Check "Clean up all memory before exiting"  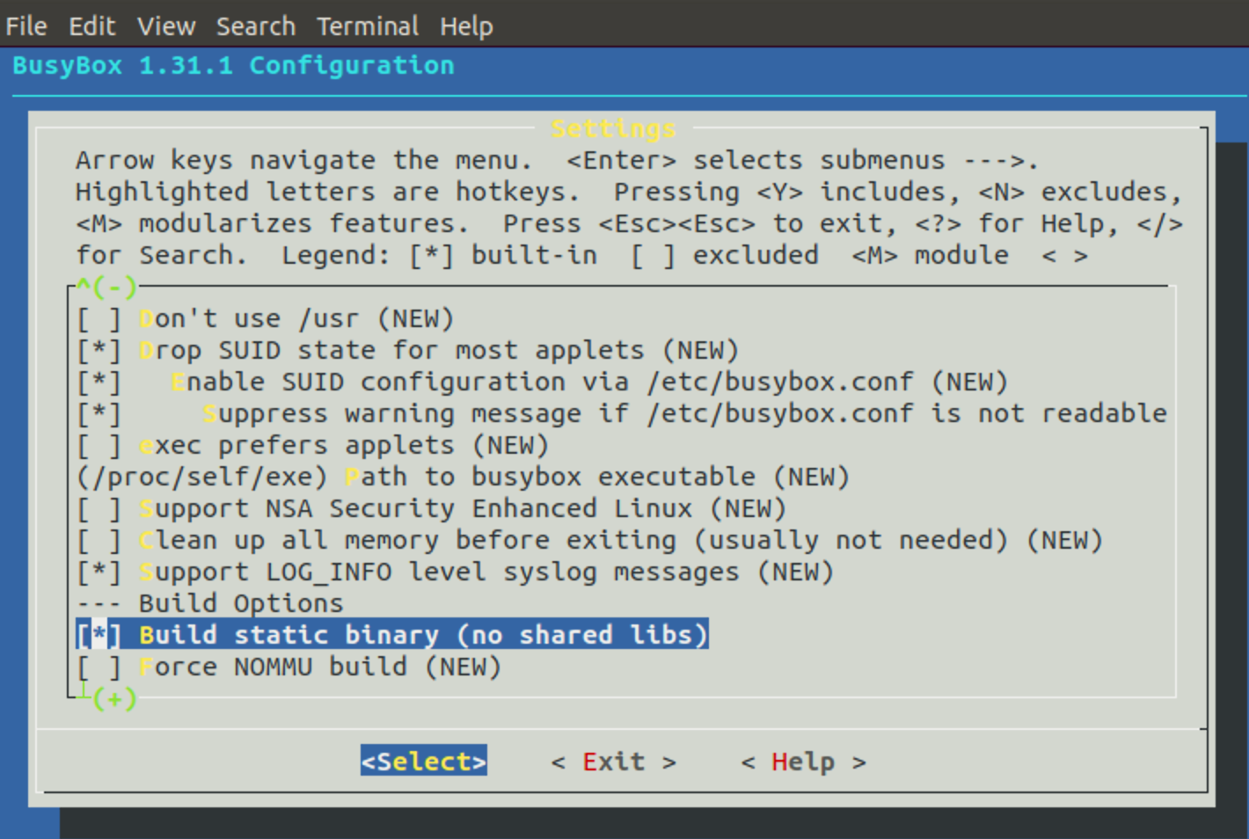pyautogui.click(x=99, y=540)
